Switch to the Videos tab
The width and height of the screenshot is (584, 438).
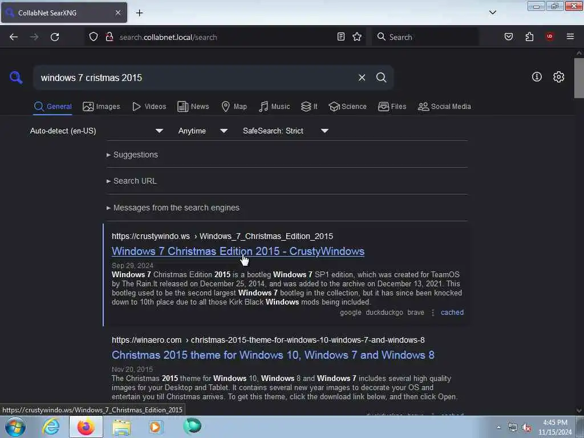[149, 107]
